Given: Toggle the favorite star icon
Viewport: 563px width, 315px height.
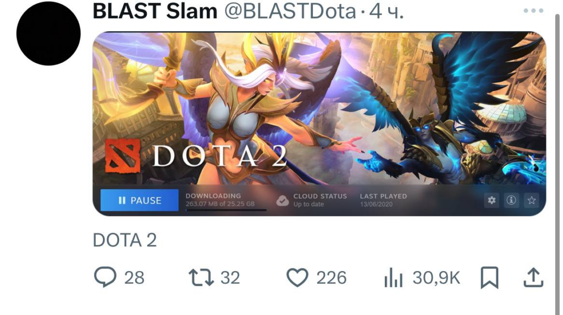Looking at the screenshot, I should point(532,200).
